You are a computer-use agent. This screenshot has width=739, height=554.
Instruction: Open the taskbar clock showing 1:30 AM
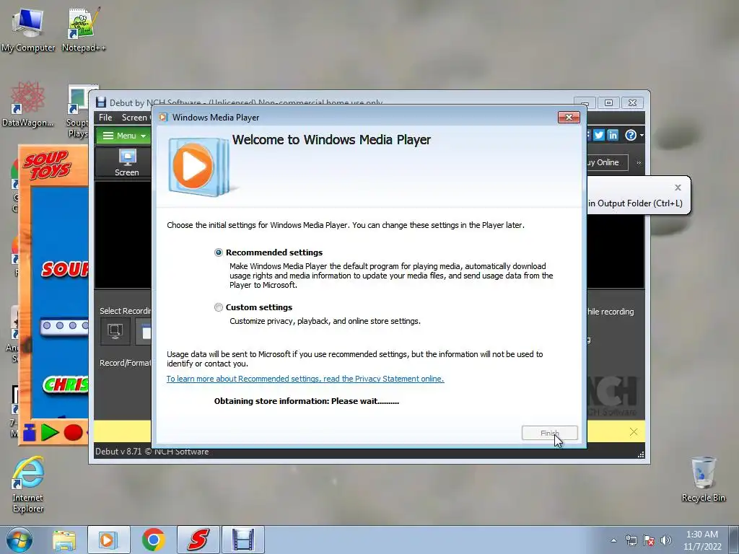pyautogui.click(x=702, y=540)
